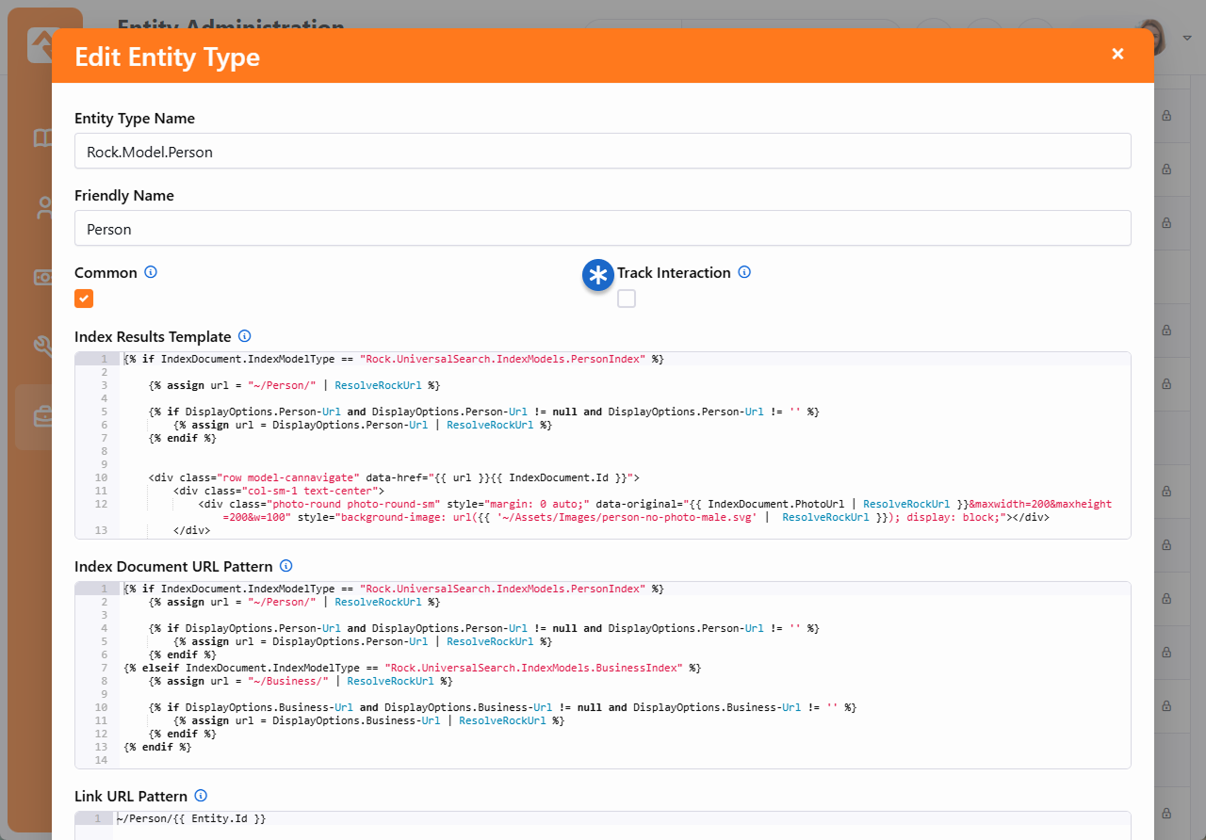This screenshot has height=840, width=1206.
Task: Click info icon for Index Document URL Pattern
Action: (286, 566)
